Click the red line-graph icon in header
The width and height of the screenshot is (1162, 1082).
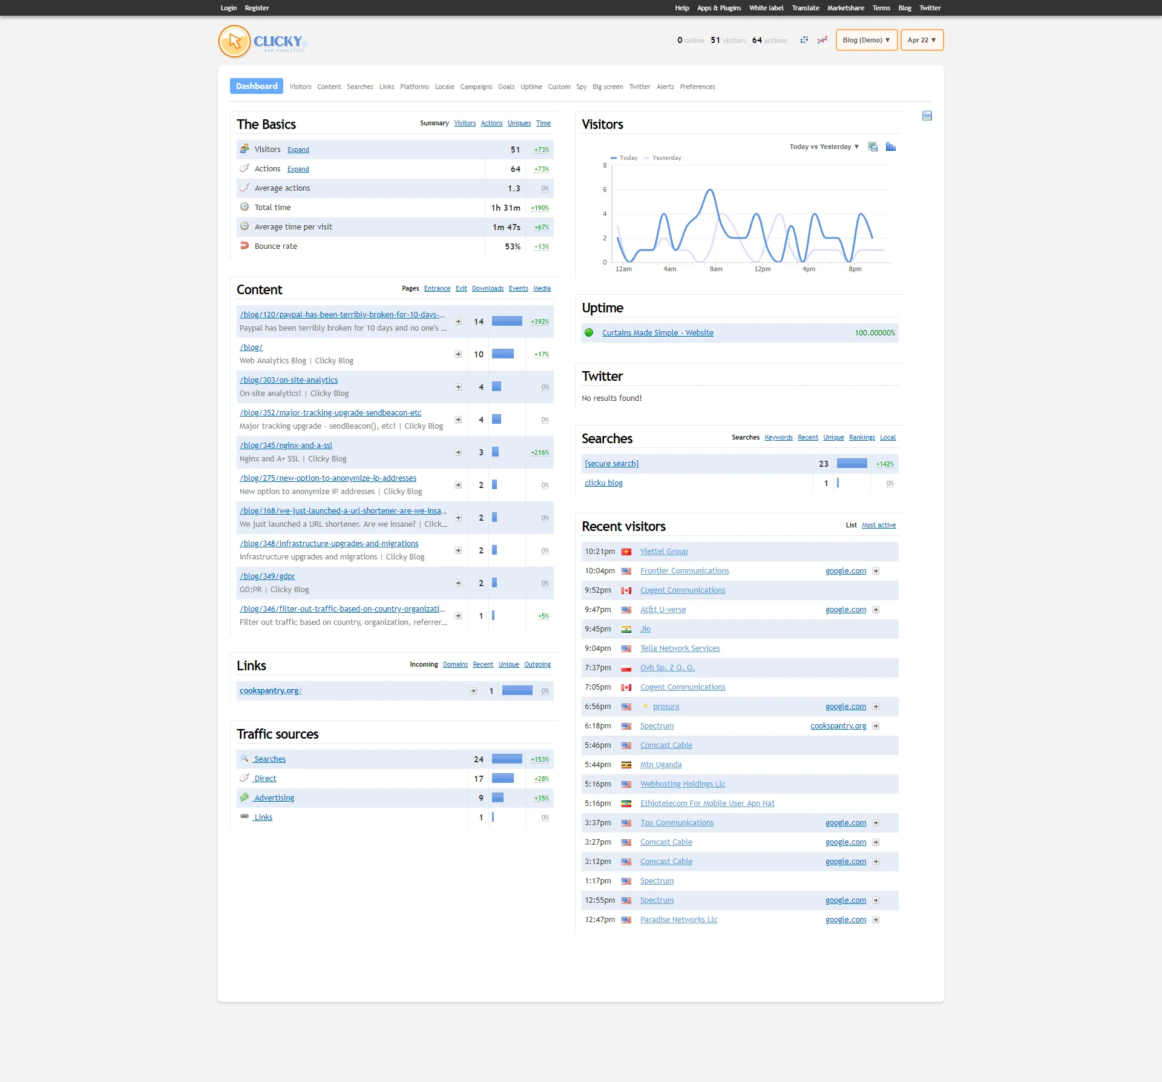pos(822,40)
